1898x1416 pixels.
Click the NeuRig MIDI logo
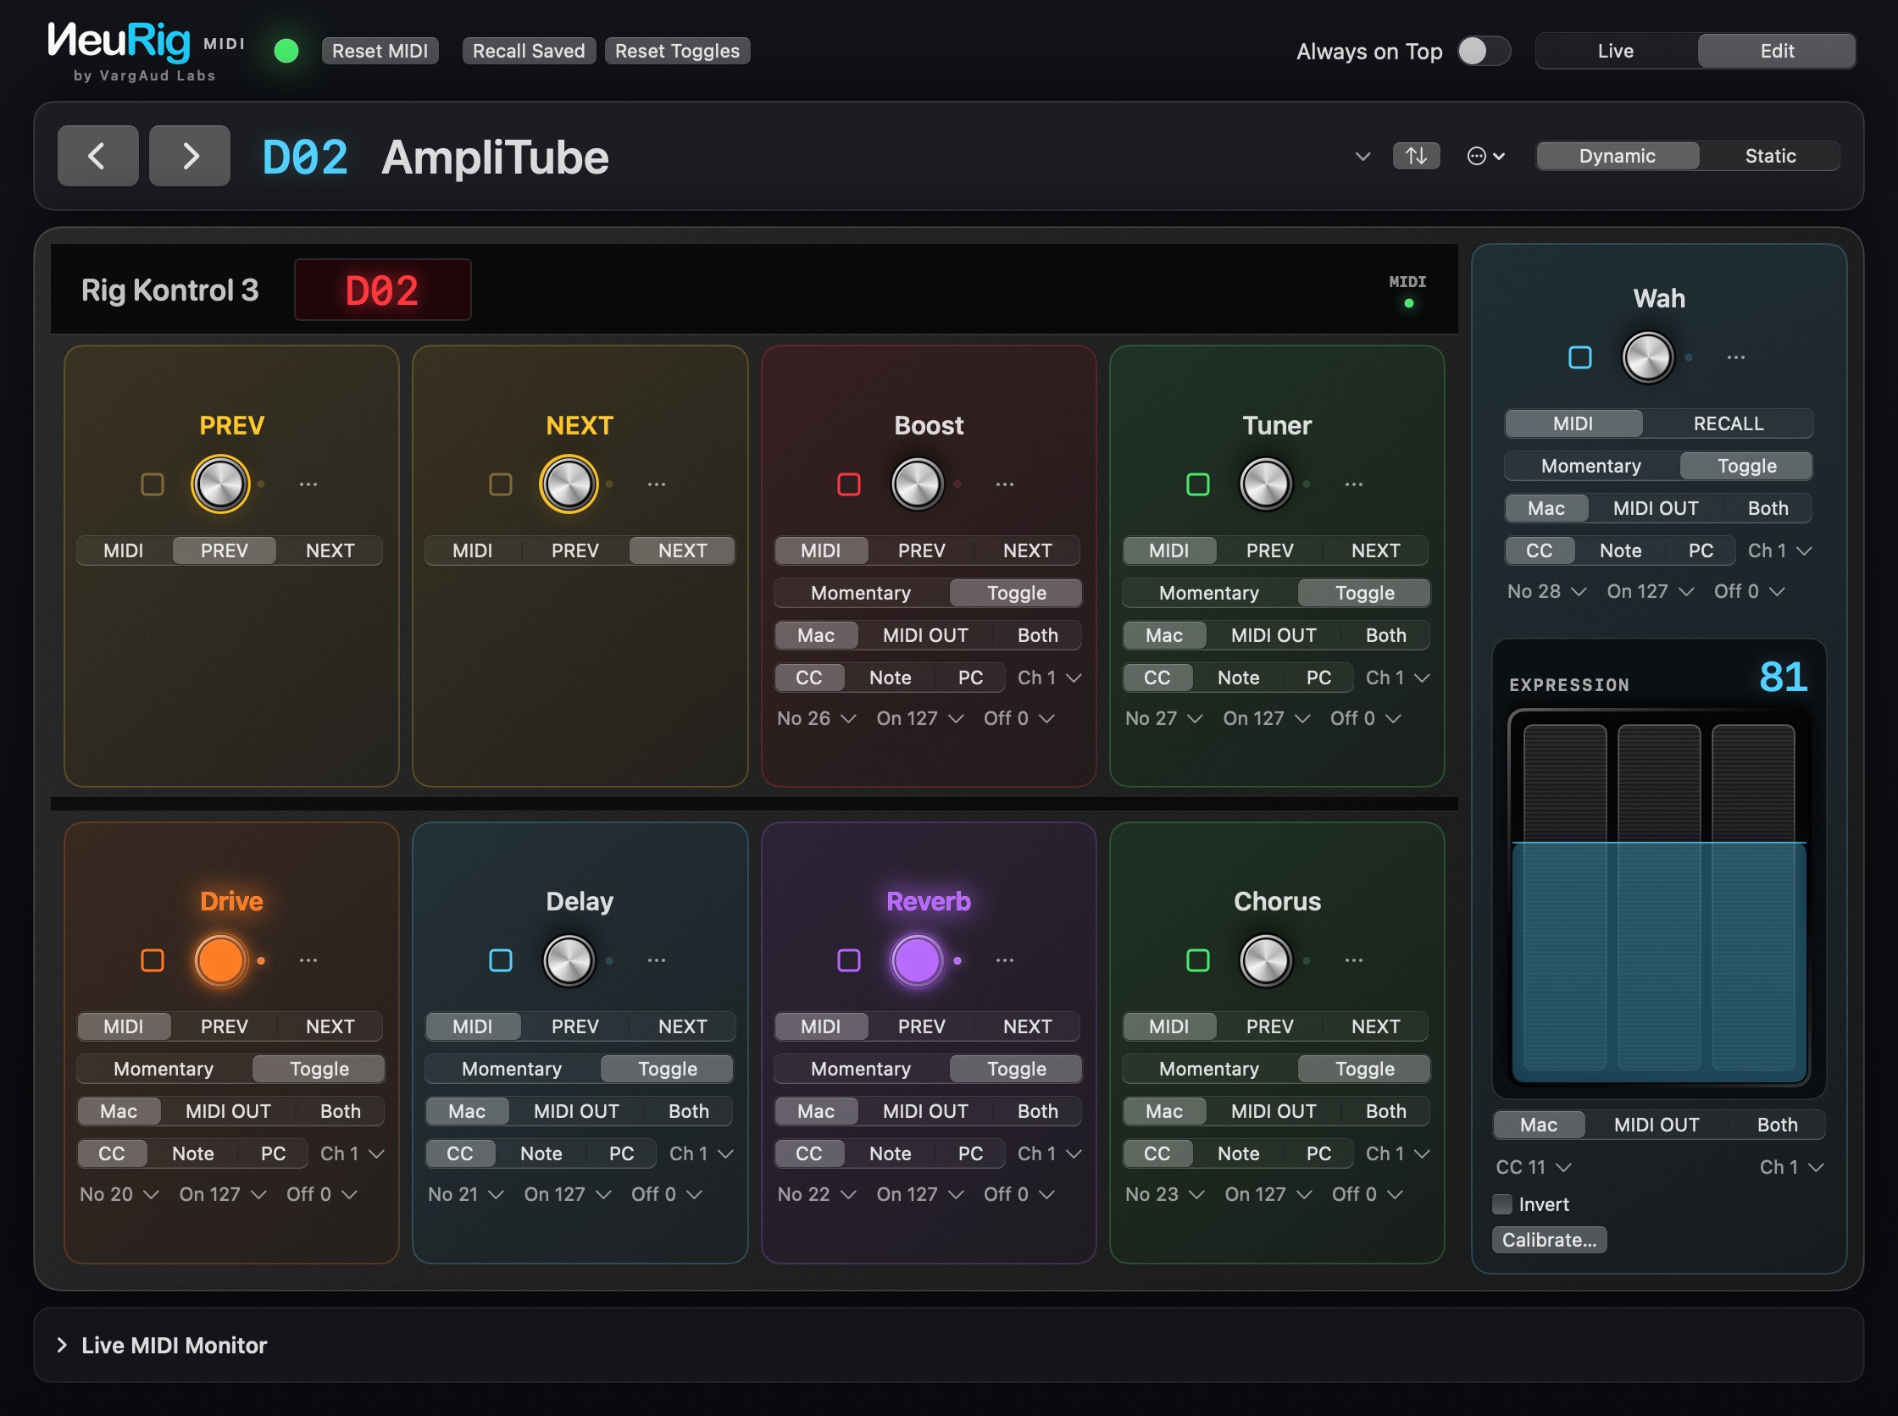[x=146, y=51]
